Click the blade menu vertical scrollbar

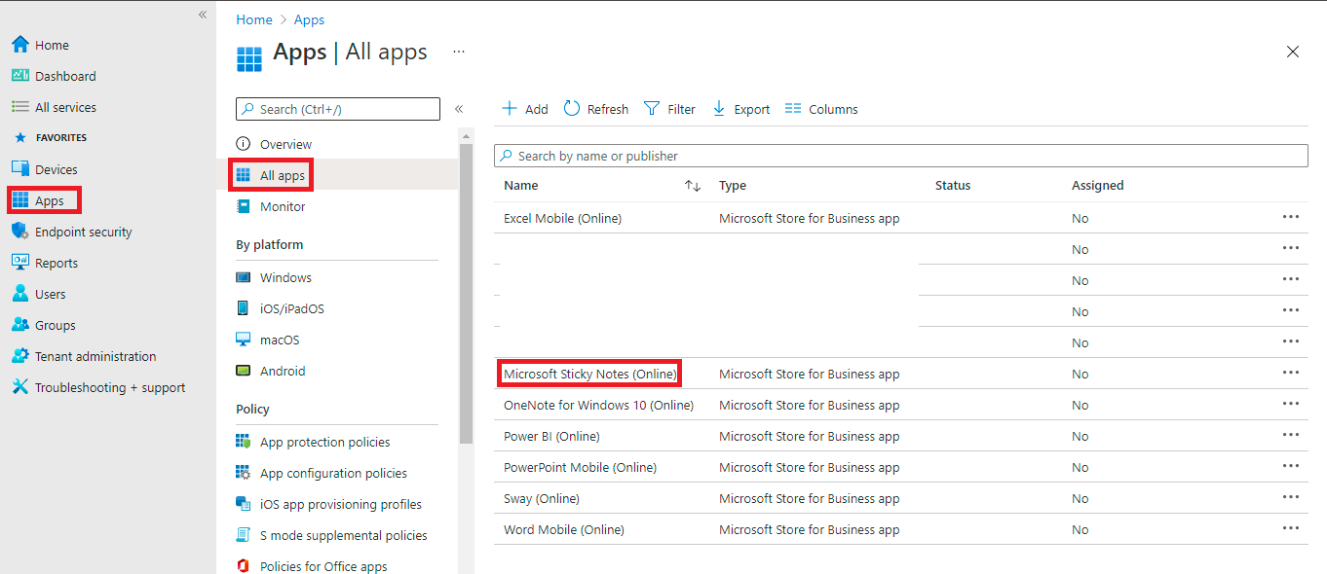[466, 292]
